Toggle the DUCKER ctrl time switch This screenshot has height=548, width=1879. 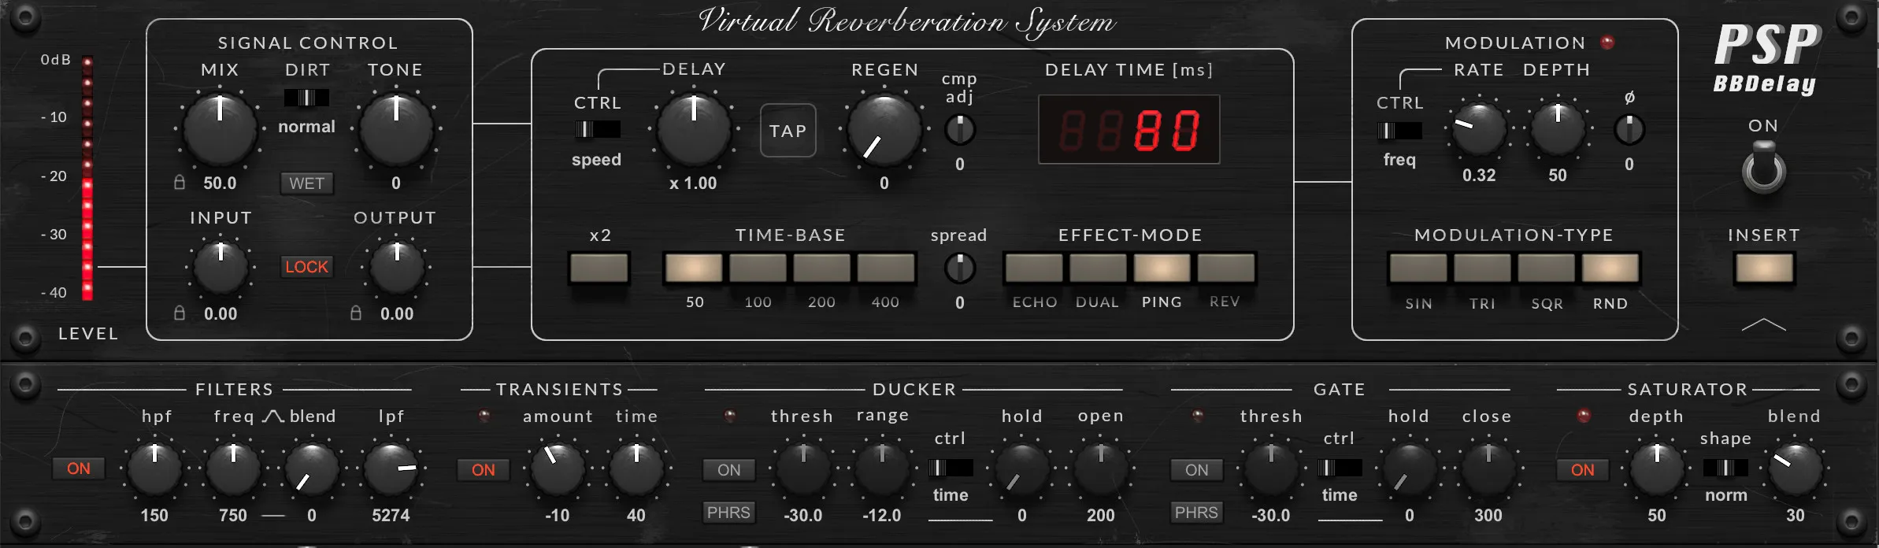tap(951, 468)
